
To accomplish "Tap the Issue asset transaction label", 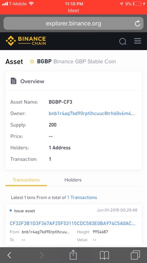I will point(24,211).
